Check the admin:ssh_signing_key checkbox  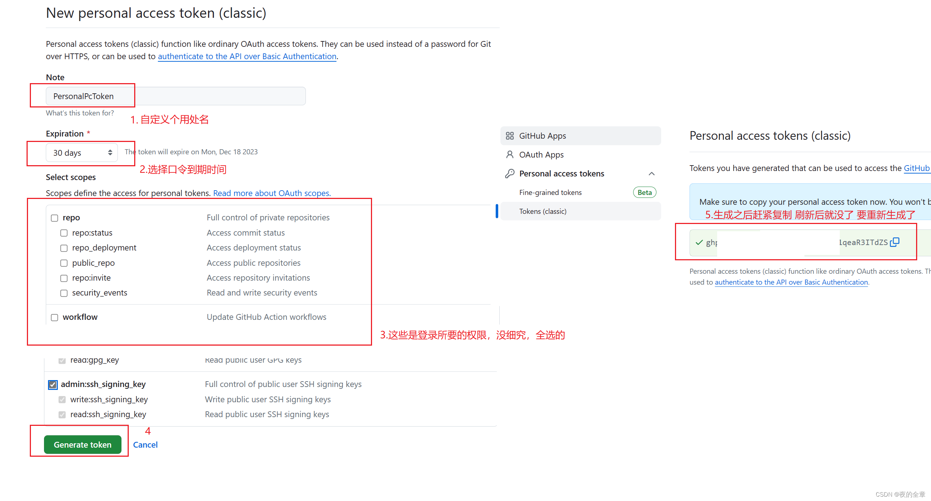53,384
